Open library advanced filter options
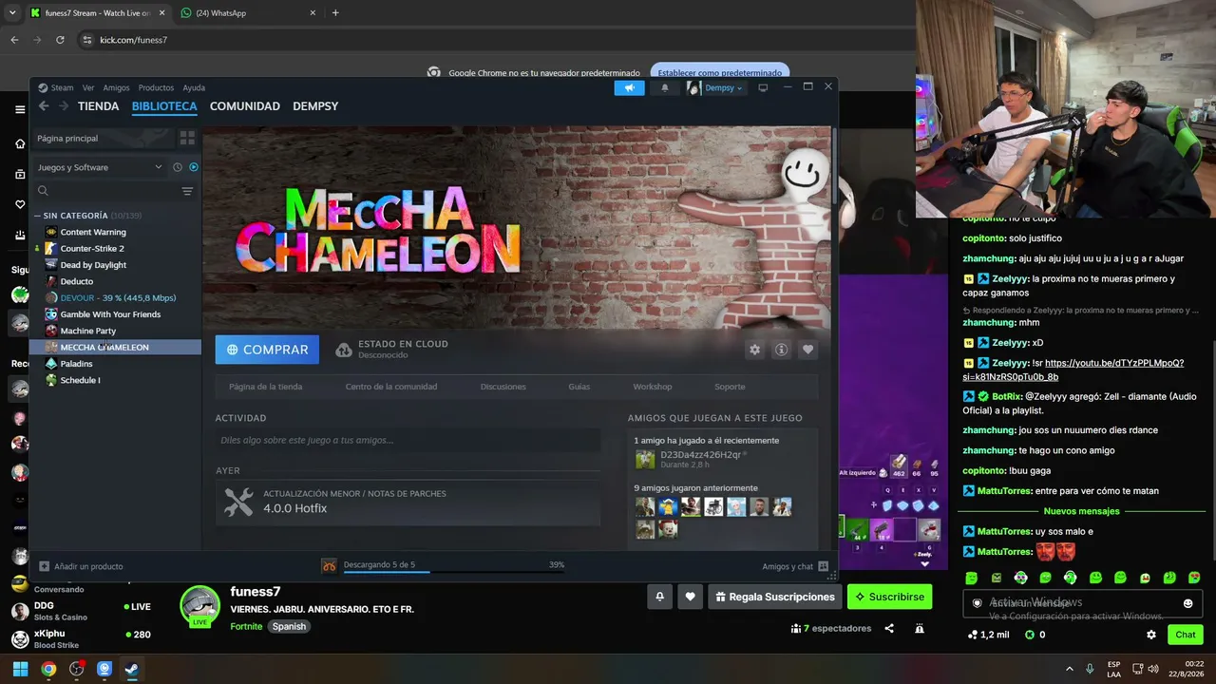1216x684 pixels. coord(187,191)
